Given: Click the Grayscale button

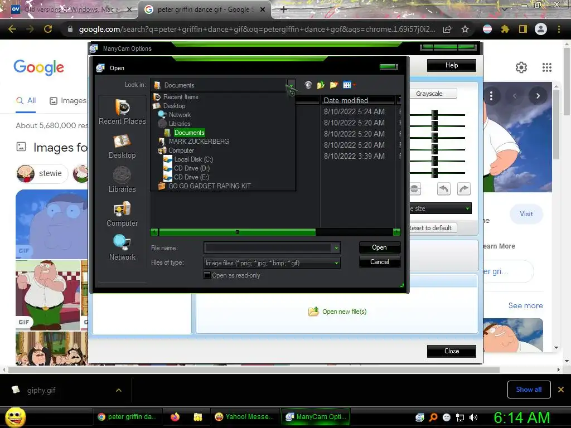Looking at the screenshot, I should [x=433, y=94].
